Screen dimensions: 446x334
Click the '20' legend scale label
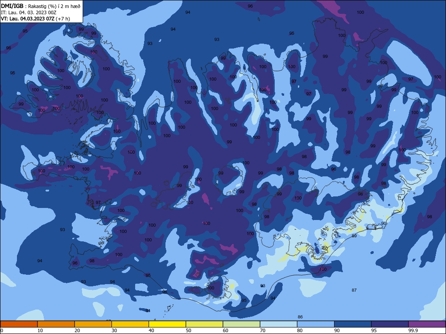pyautogui.click(x=77, y=330)
